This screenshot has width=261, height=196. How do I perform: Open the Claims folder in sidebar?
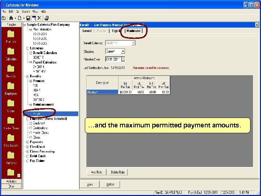click(11, 106)
